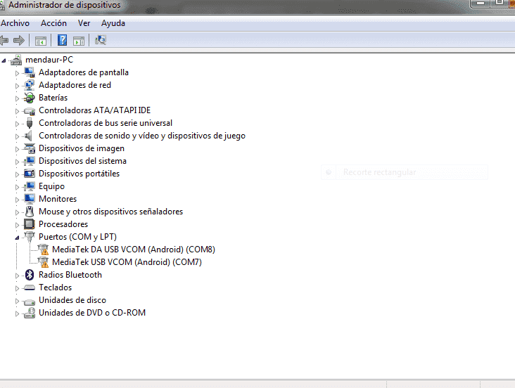Click the Monitores category icon
Image resolution: width=515 pixels, height=388 pixels.
point(30,199)
